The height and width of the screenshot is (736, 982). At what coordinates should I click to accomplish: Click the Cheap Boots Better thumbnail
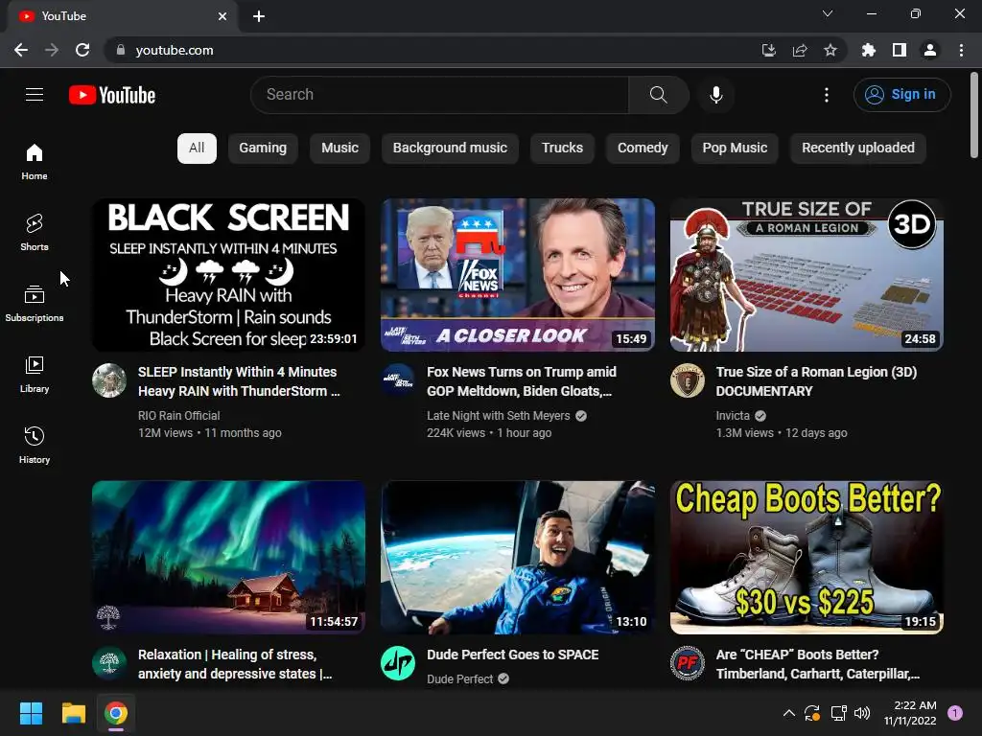[x=807, y=558]
